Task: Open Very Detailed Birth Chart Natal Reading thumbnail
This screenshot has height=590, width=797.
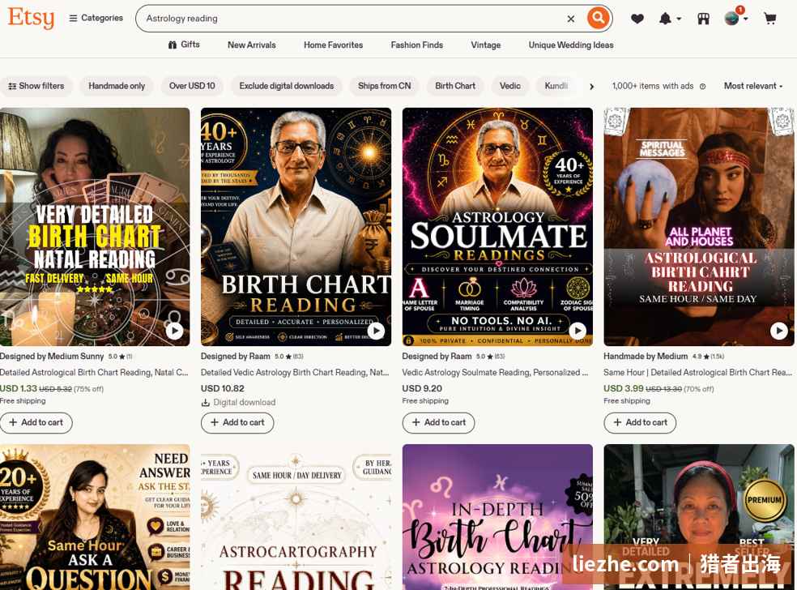Action: (x=95, y=227)
